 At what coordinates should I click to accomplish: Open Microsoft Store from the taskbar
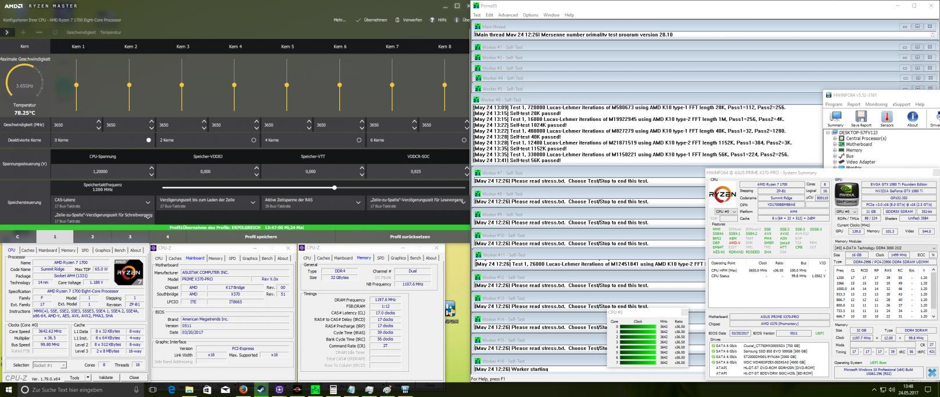(207, 389)
